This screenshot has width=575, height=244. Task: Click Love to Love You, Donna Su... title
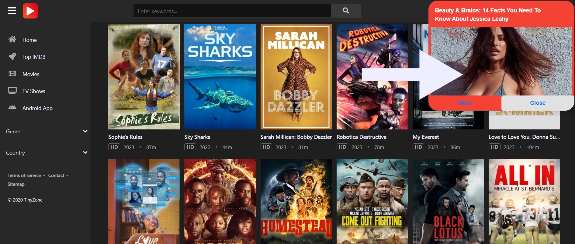524,137
